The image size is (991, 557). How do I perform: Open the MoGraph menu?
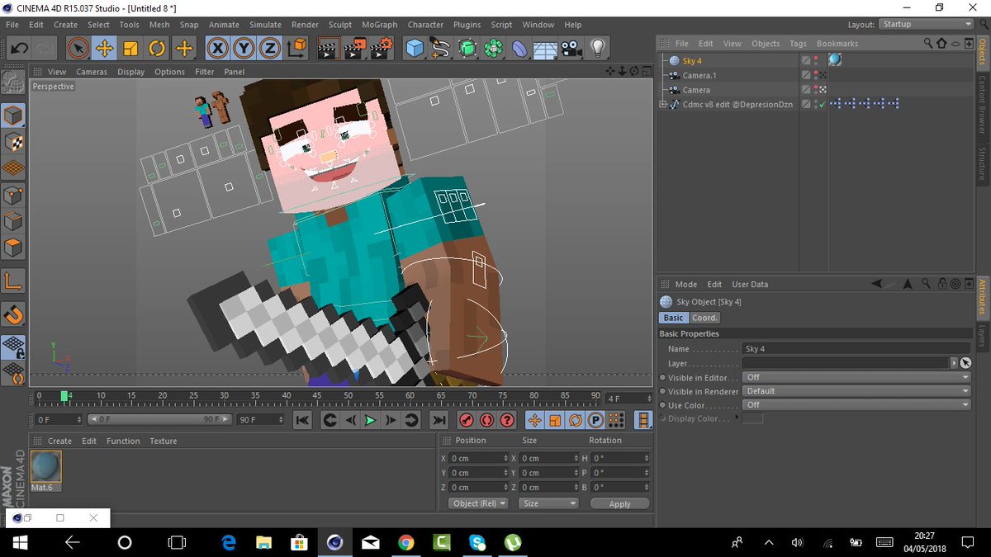379,25
